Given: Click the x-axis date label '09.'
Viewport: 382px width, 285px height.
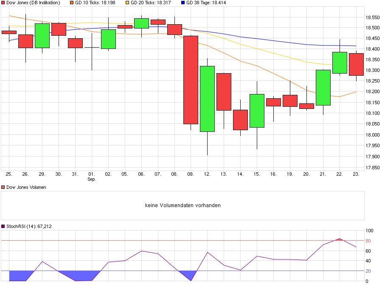Looking at the screenshot, I should click(x=191, y=174).
